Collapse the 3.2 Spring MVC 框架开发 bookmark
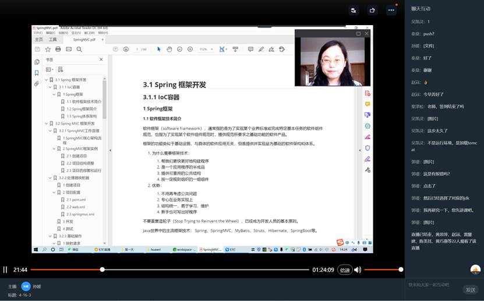Image resolution: width=484 pixels, height=301 pixels. (46, 124)
